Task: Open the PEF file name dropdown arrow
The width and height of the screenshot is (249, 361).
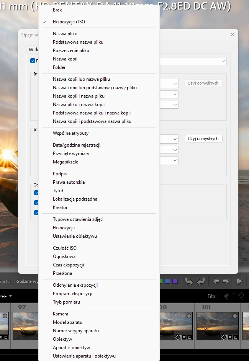Action: pos(10,296)
